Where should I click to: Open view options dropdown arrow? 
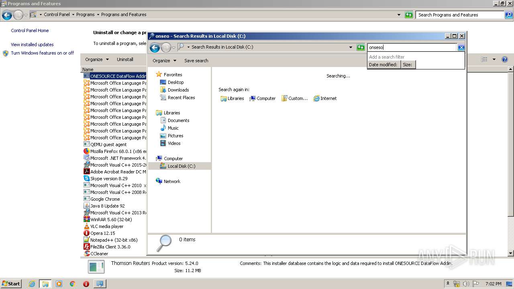494,59
